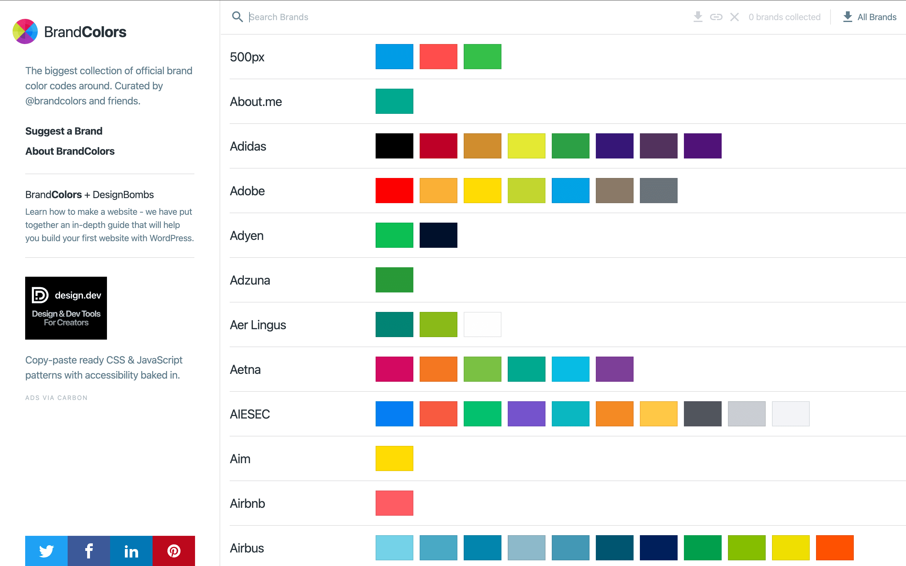906x566 pixels.
Task: Click the Learn how to make a website text
Action: pos(110,225)
